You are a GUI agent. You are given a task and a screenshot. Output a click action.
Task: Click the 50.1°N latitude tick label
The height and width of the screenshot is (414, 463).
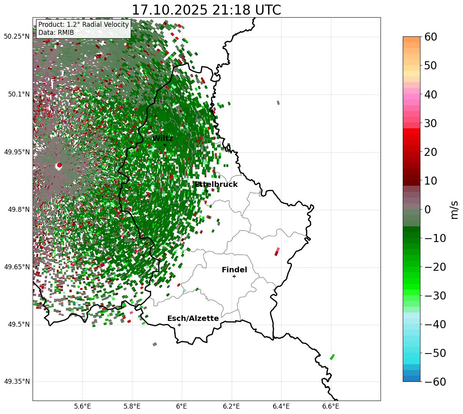pyautogui.click(x=18, y=94)
